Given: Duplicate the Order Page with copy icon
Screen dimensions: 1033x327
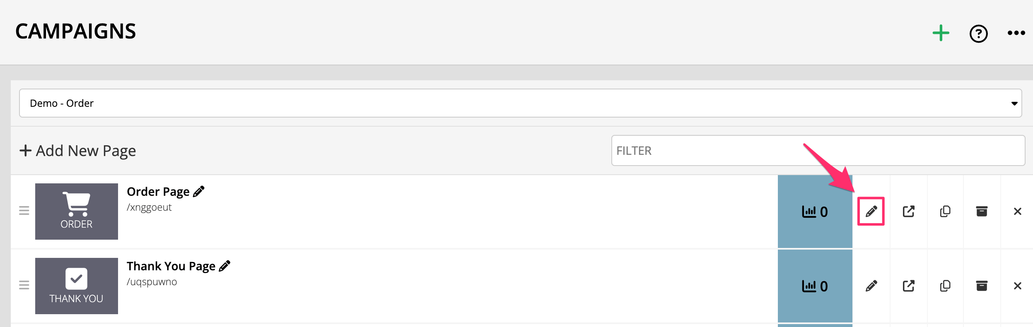Looking at the screenshot, I should click(945, 212).
